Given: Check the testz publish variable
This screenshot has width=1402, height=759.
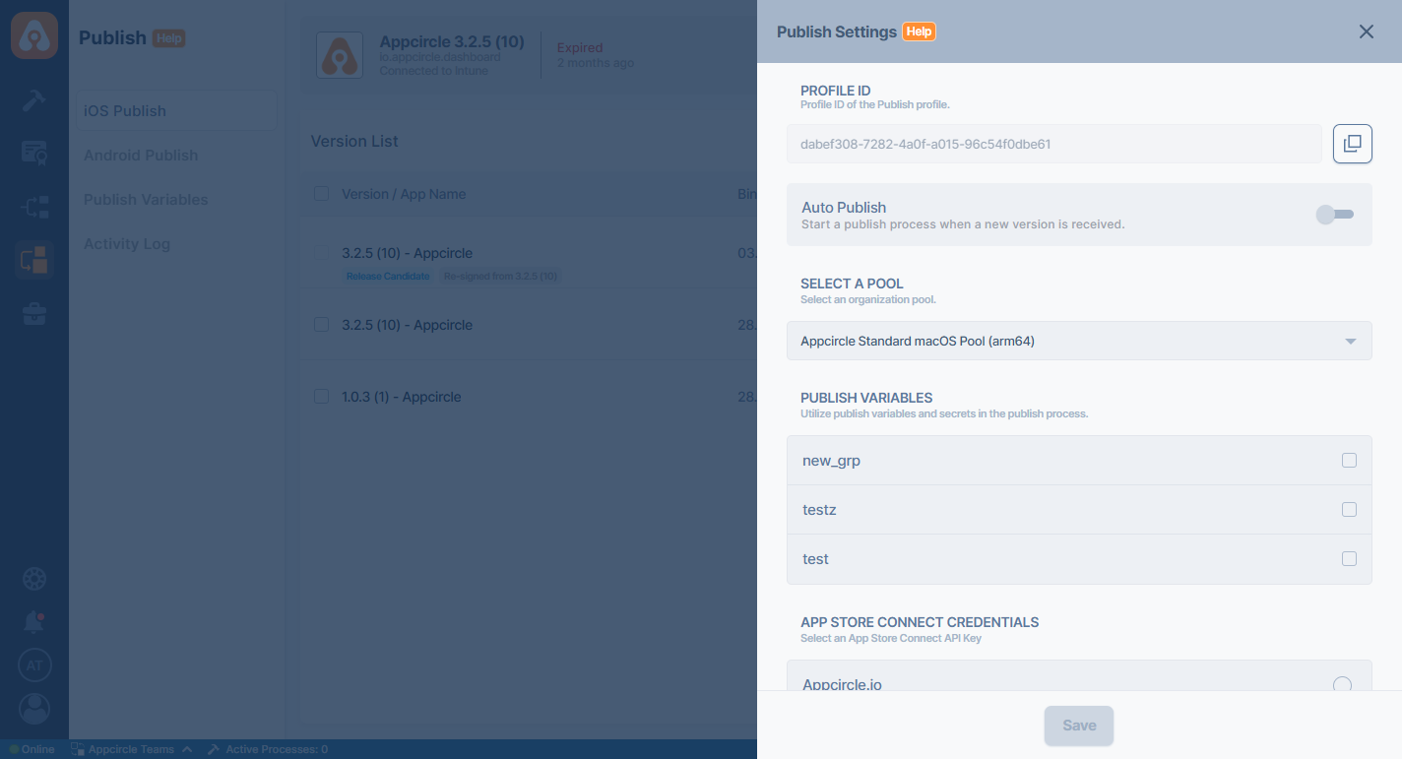Looking at the screenshot, I should tap(1349, 509).
